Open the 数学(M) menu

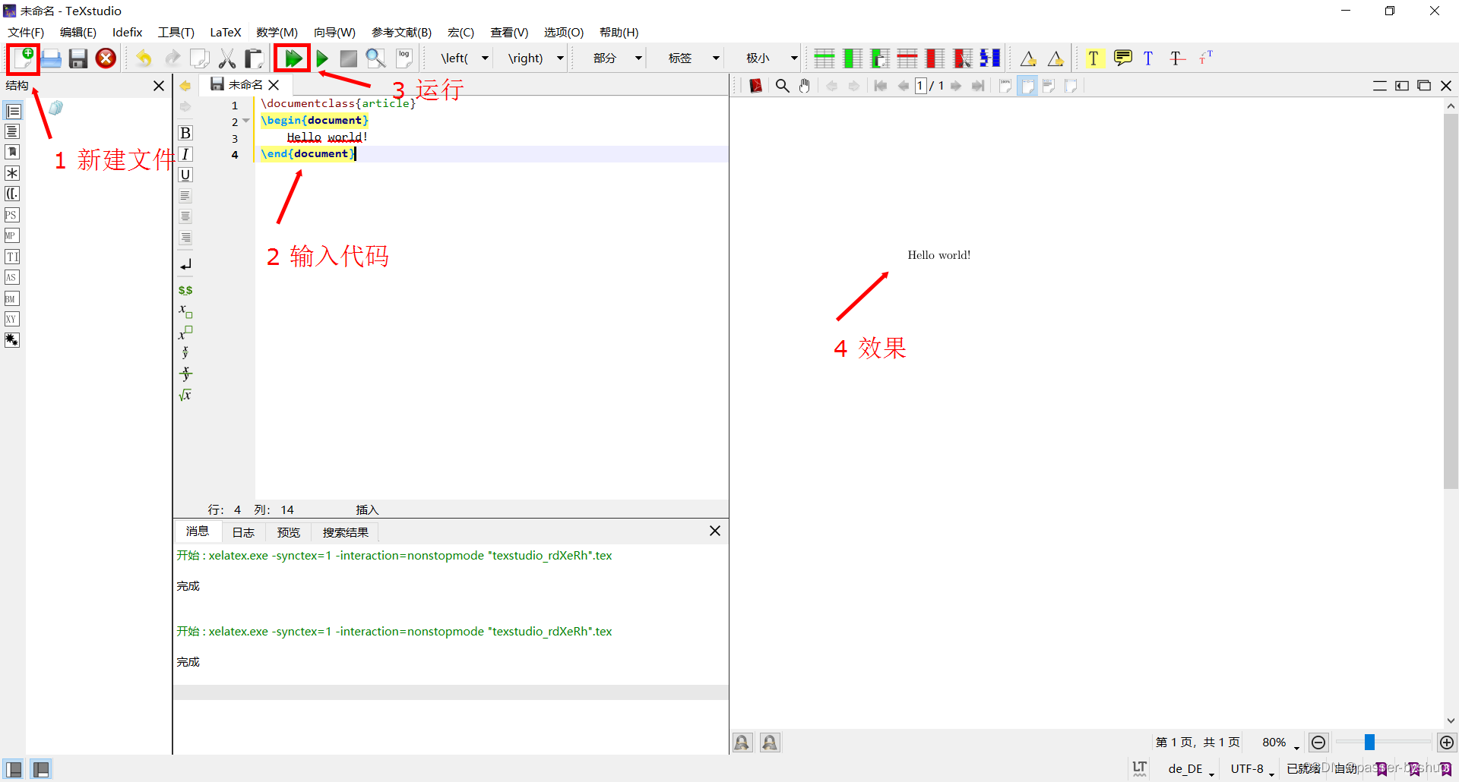pyautogui.click(x=277, y=33)
